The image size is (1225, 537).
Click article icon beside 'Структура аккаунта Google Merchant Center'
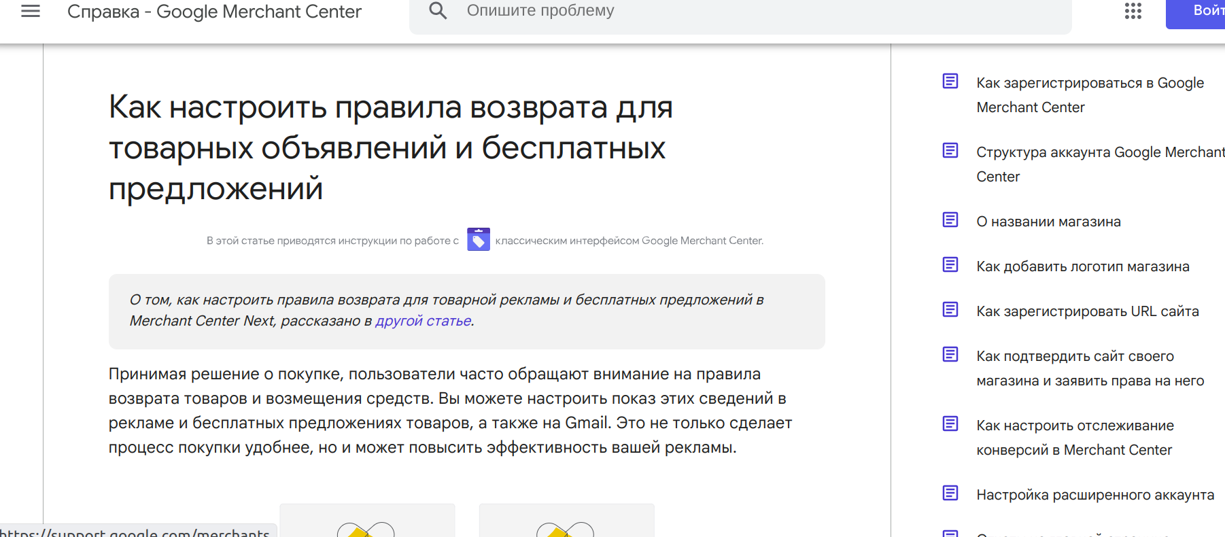click(950, 151)
